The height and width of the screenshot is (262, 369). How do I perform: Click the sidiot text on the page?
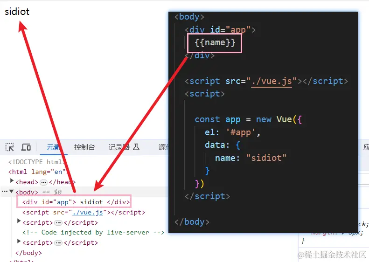17,12
